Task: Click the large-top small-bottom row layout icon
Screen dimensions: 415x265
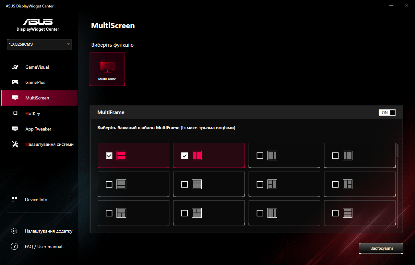Action: 121,184
